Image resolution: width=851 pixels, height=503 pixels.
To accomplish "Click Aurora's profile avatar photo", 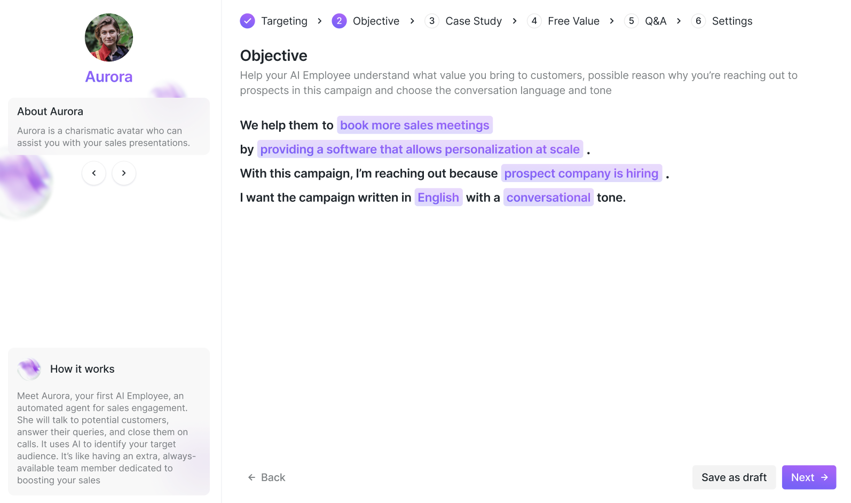I will point(109,37).
